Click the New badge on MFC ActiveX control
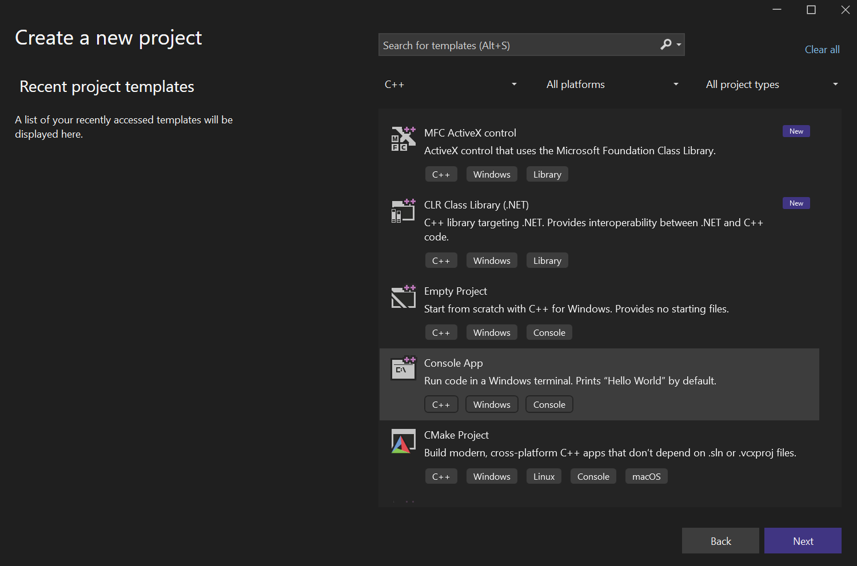The width and height of the screenshot is (857, 566). [x=796, y=131]
